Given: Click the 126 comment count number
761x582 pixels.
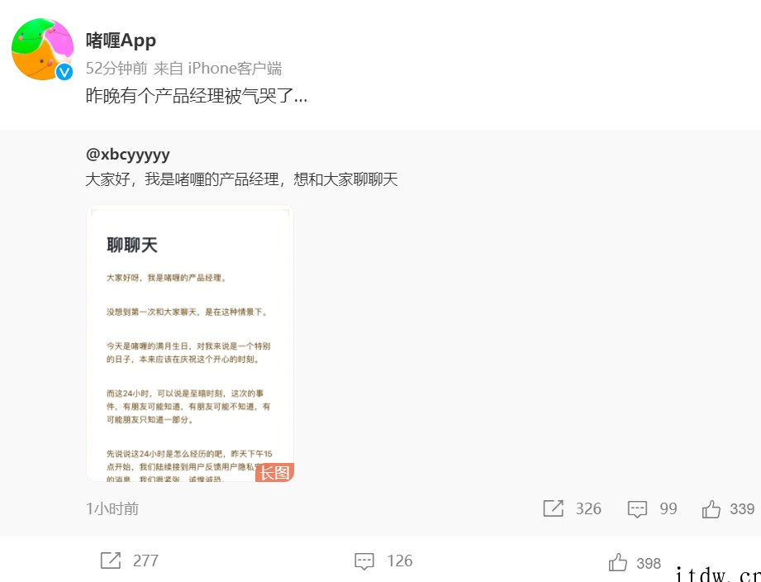Looking at the screenshot, I should 400,561.
